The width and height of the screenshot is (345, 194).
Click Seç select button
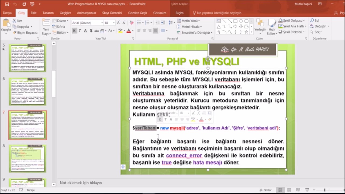click(316, 32)
